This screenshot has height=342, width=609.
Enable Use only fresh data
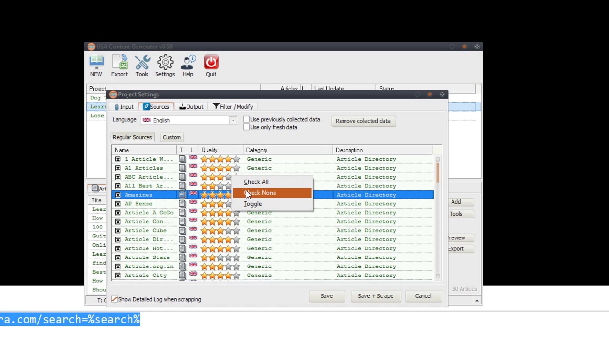[246, 127]
